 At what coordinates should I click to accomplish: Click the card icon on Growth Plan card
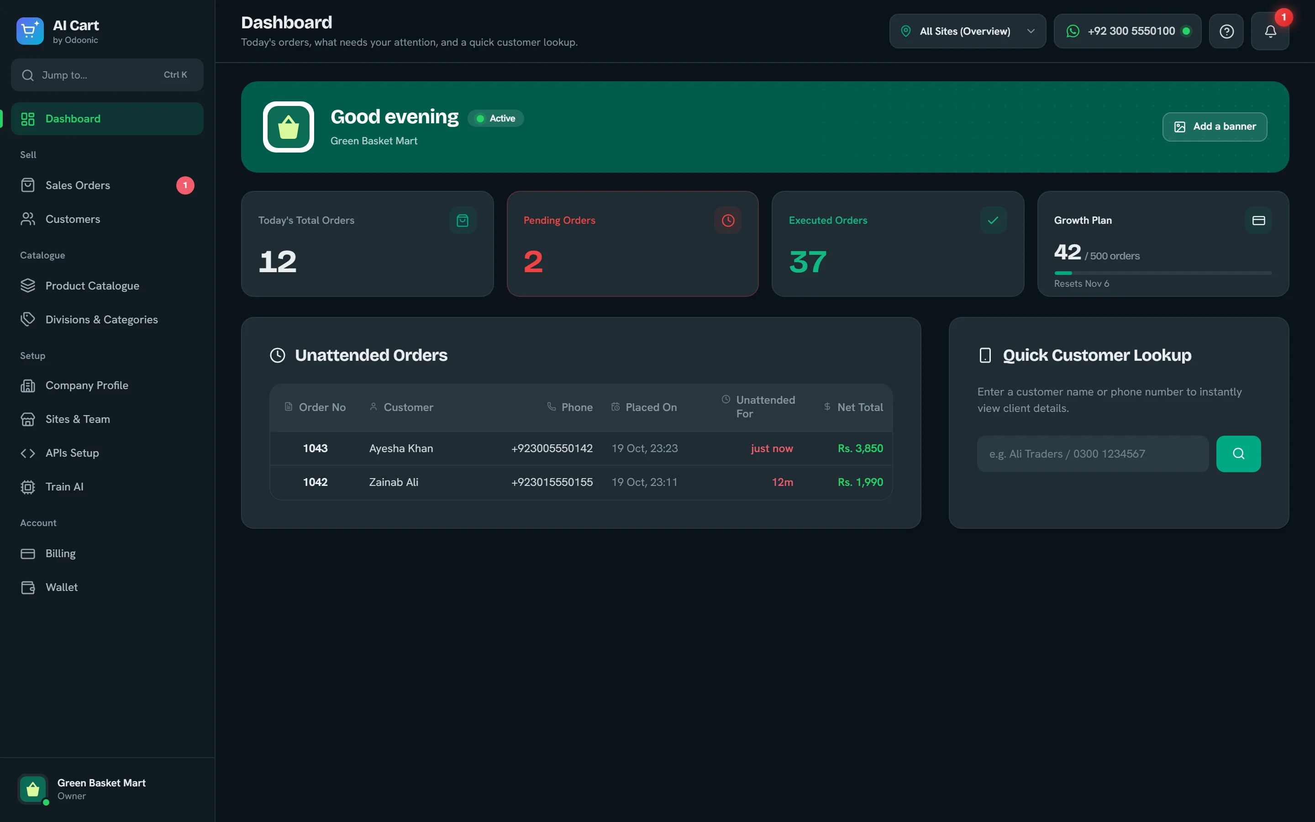[x=1258, y=220]
